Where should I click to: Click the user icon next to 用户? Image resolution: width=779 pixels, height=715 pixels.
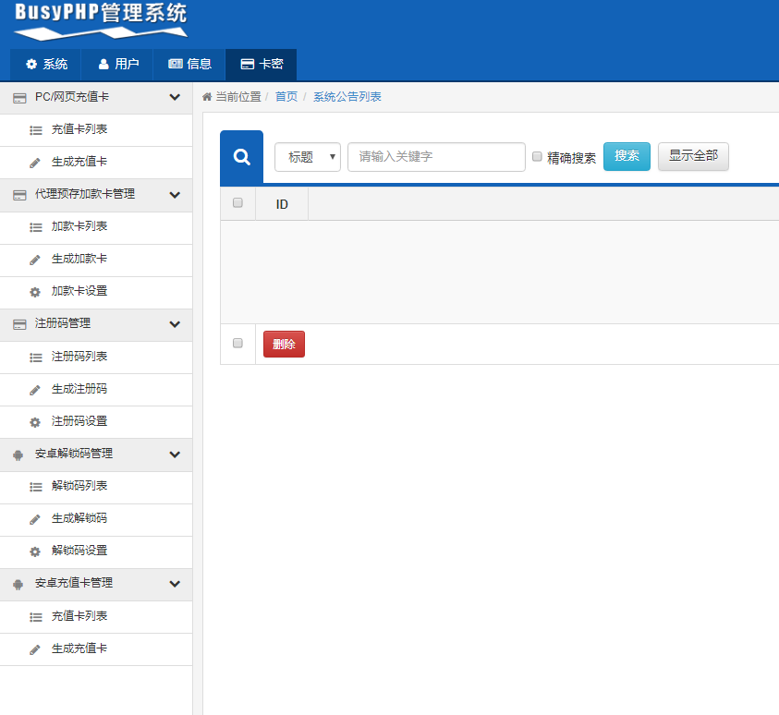(x=102, y=65)
